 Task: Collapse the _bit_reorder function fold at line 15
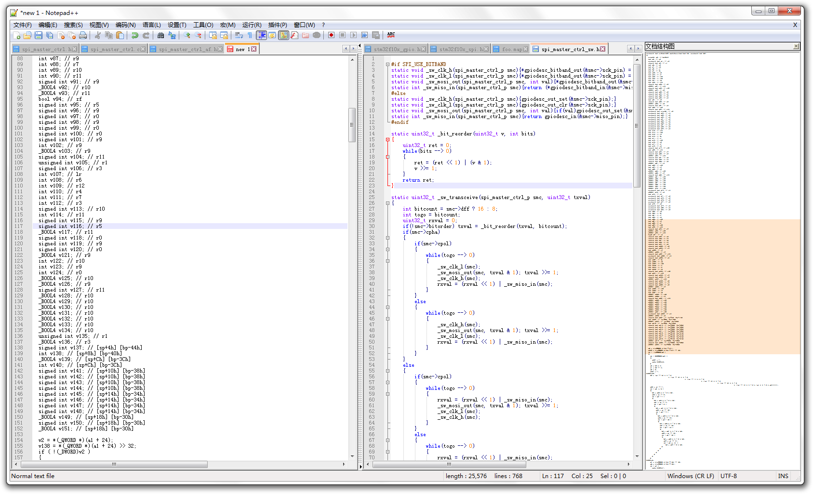tap(387, 139)
